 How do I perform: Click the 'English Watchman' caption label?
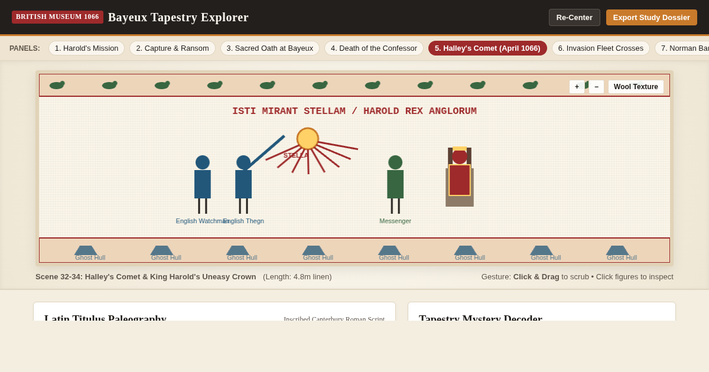203,221
